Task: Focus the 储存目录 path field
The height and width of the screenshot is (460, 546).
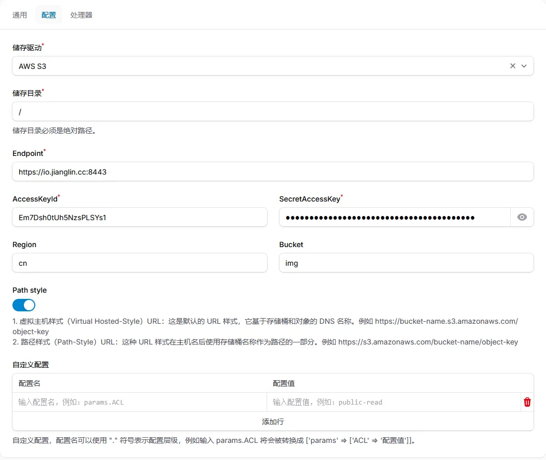Action: coord(273,111)
